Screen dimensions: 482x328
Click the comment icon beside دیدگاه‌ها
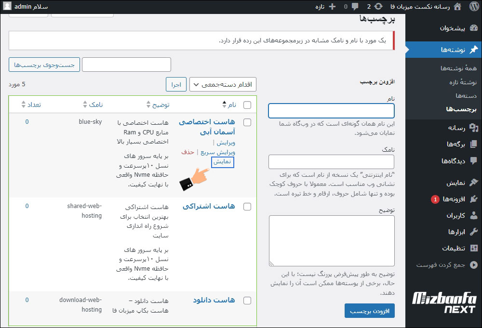[x=474, y=160]
